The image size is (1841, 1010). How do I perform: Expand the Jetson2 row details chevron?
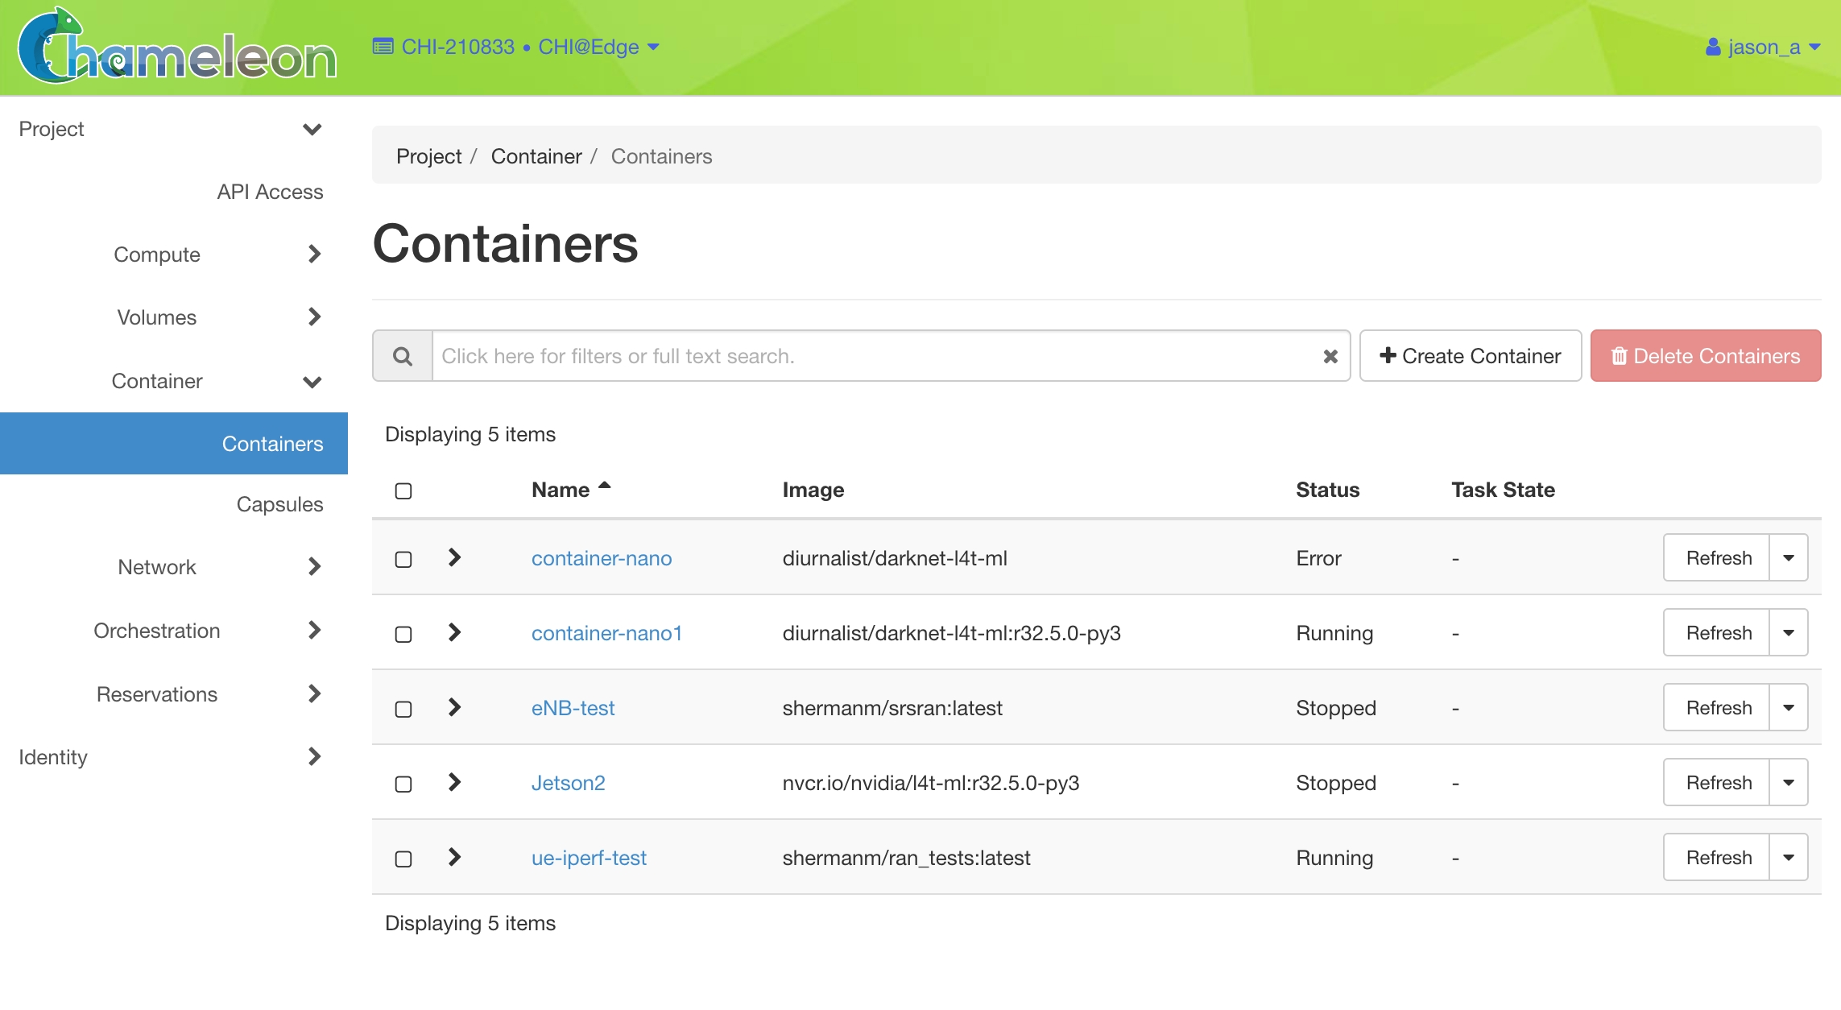454,782
